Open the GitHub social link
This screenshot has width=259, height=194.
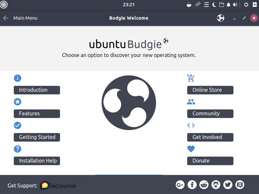(x=216, y=185)
